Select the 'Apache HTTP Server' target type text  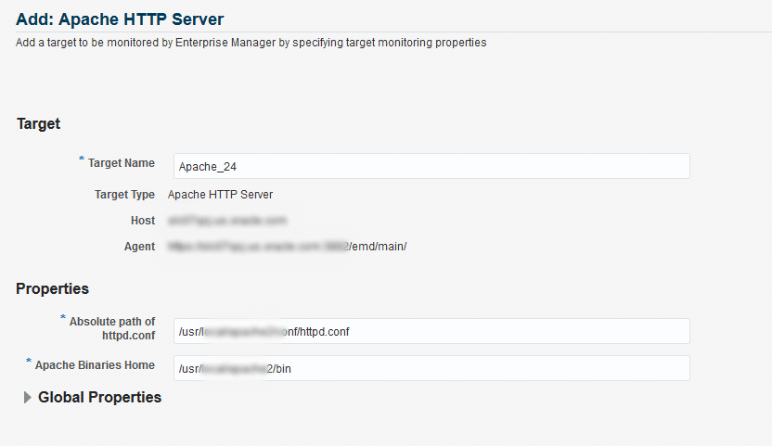click(x=220, y=195)
